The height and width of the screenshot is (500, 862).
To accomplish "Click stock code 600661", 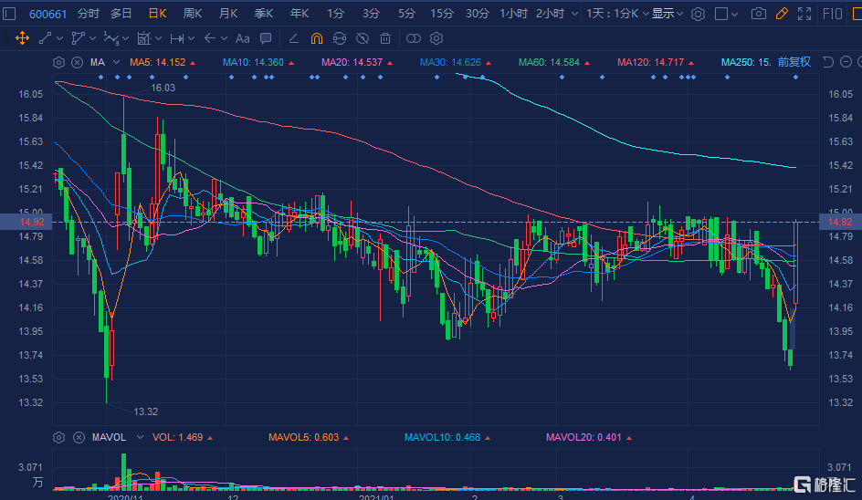I will (47, 14).
